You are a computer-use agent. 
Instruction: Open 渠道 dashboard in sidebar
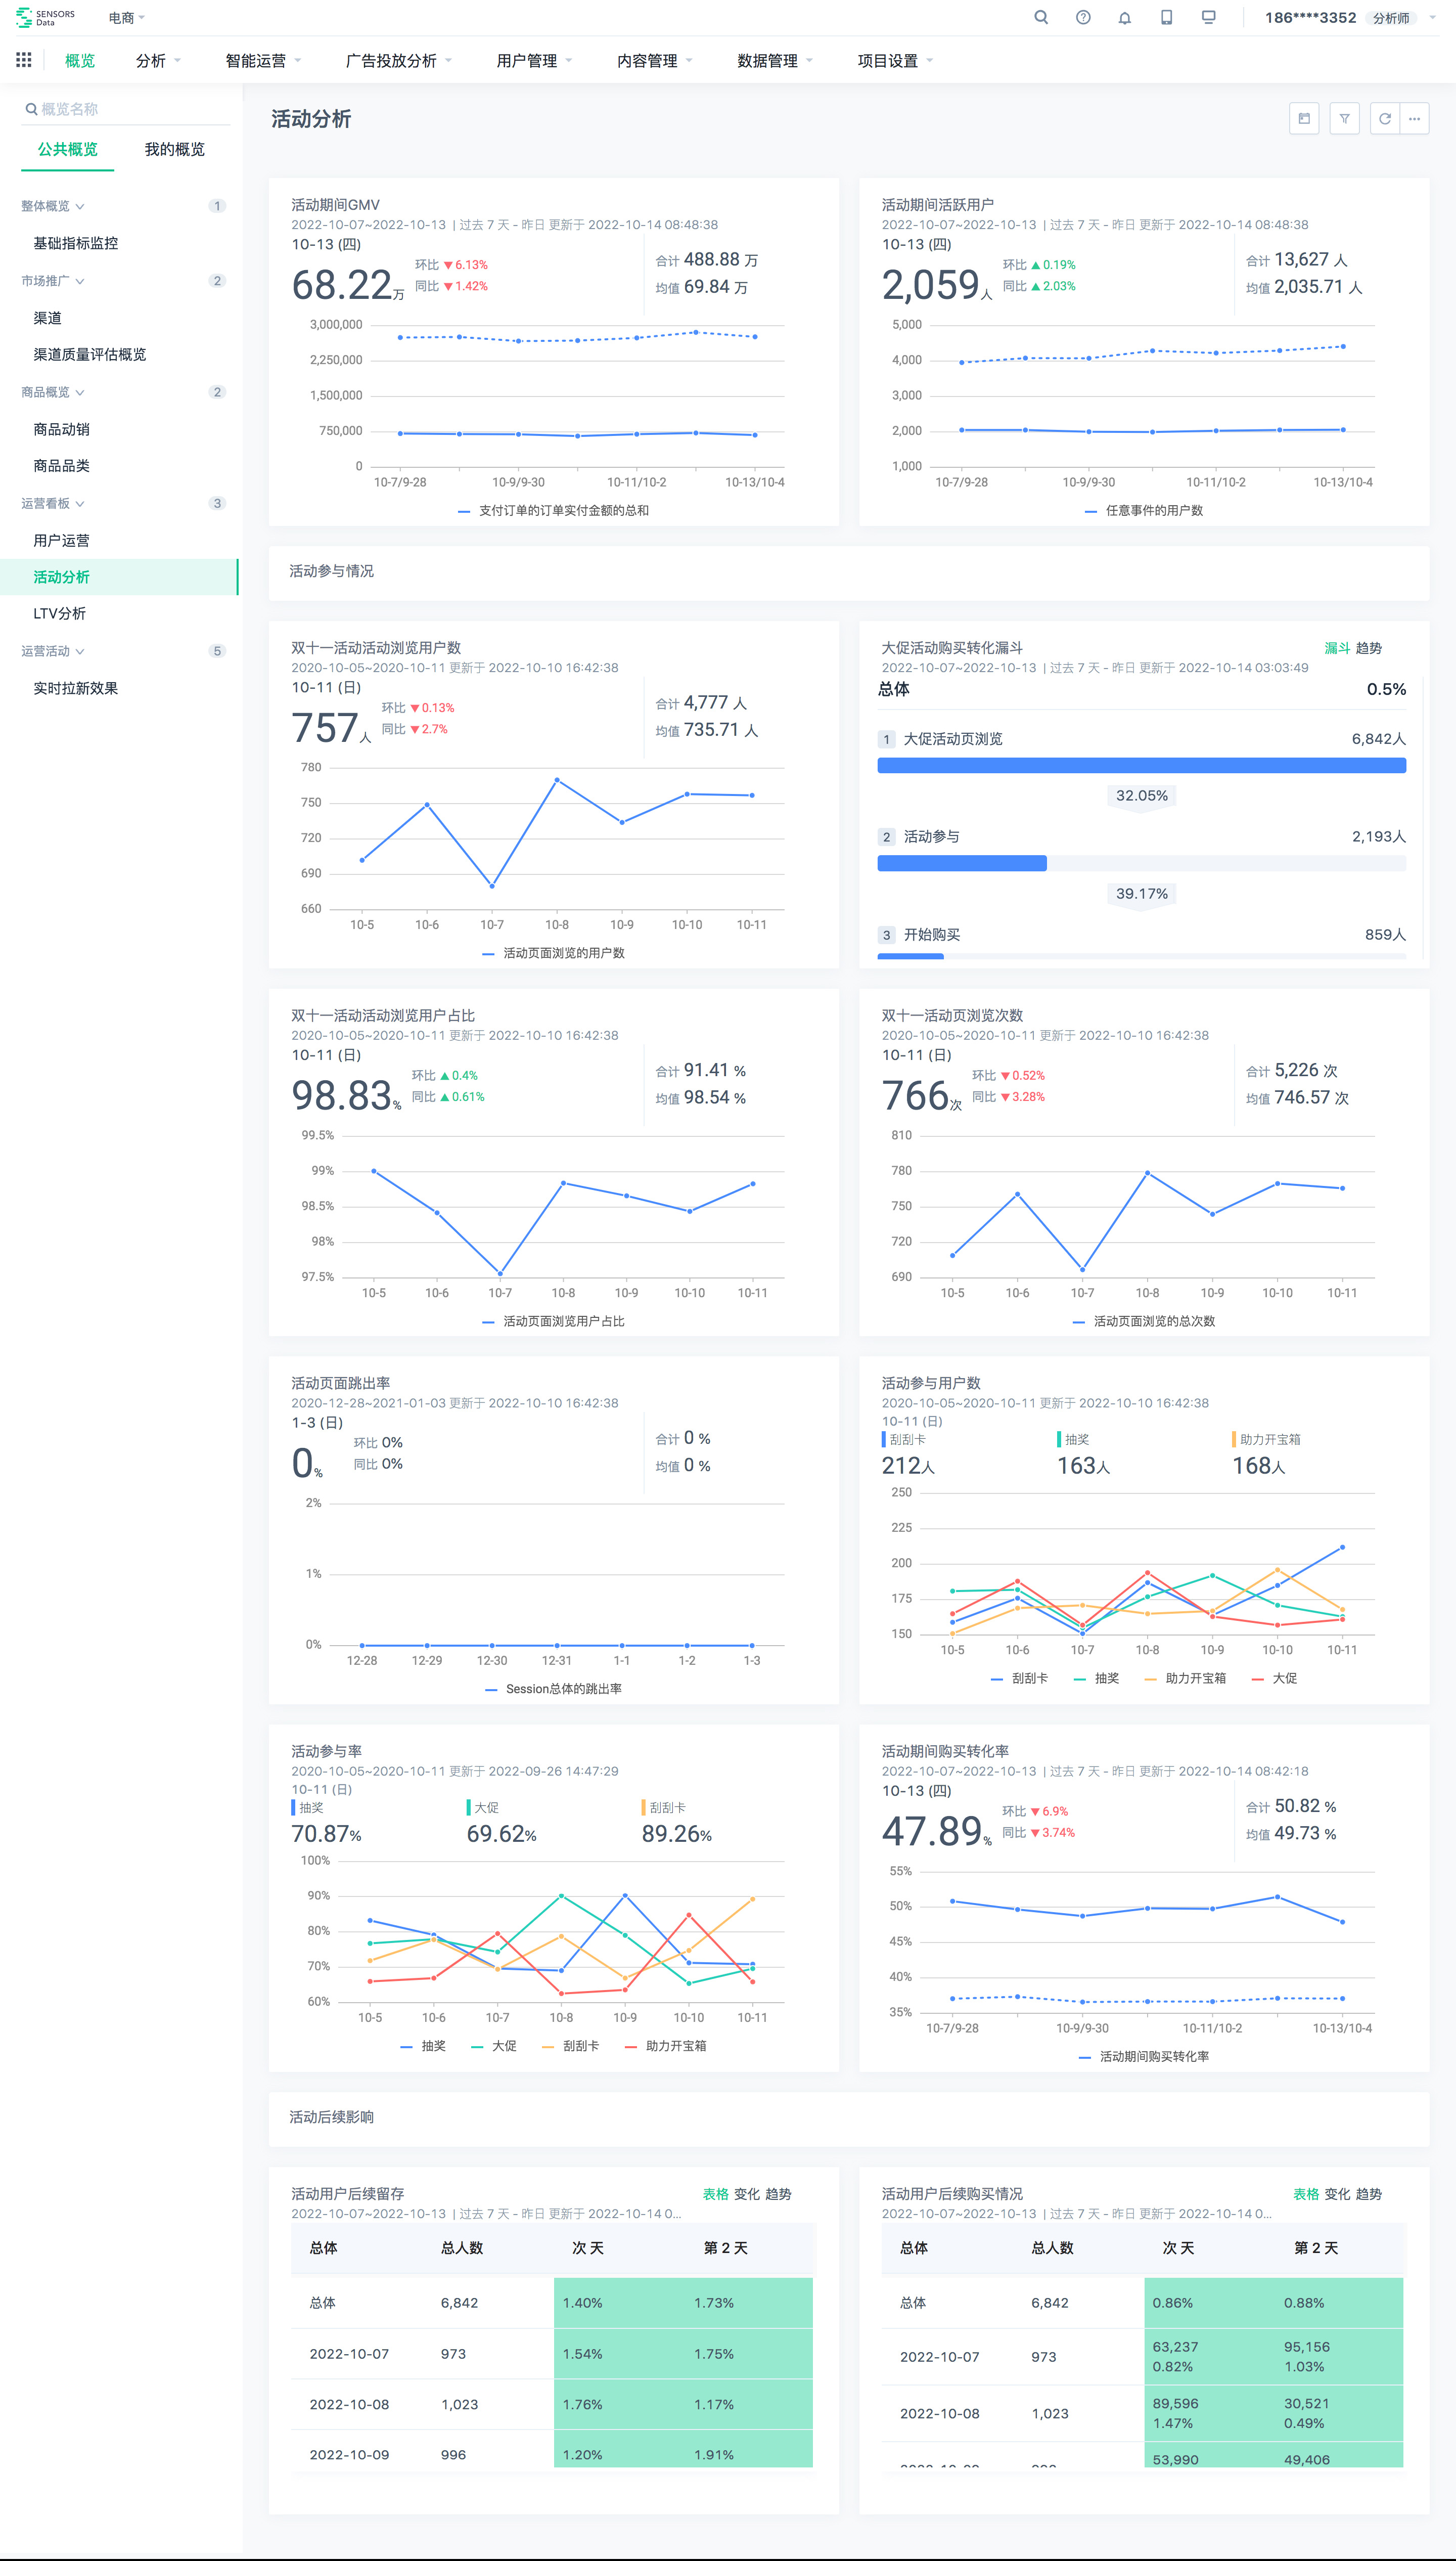(48, 318)
